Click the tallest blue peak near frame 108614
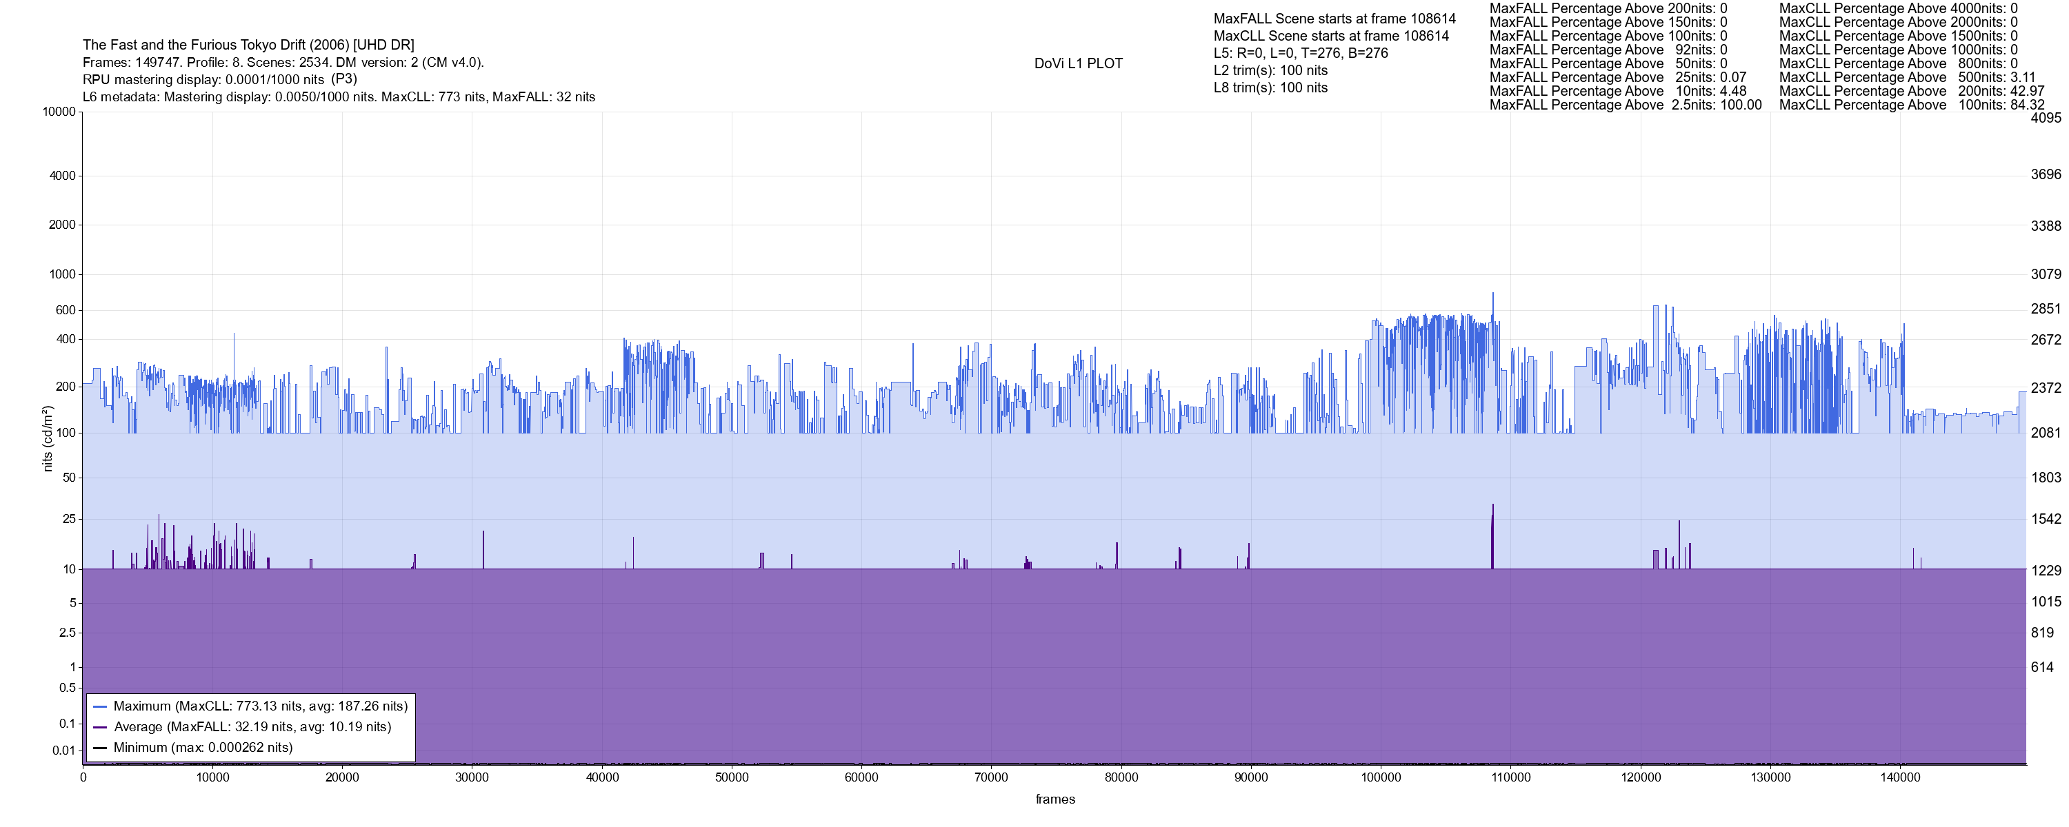 [1492, 296]
